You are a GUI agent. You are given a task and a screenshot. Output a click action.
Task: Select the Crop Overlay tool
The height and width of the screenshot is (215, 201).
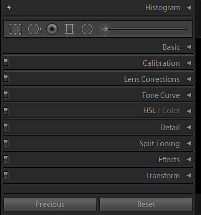[15, 29]
